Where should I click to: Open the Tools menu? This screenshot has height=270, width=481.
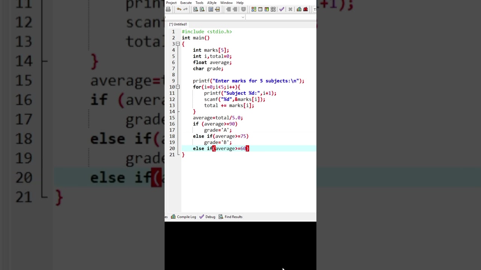(x=200, y=3)
